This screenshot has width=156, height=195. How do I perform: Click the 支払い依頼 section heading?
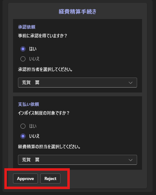29,104
